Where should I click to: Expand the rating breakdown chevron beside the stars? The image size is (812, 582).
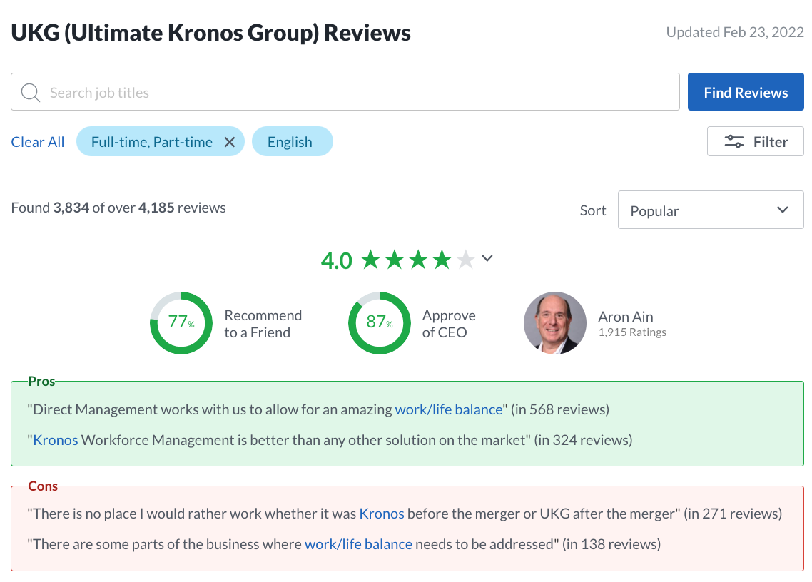click(487, 258)
